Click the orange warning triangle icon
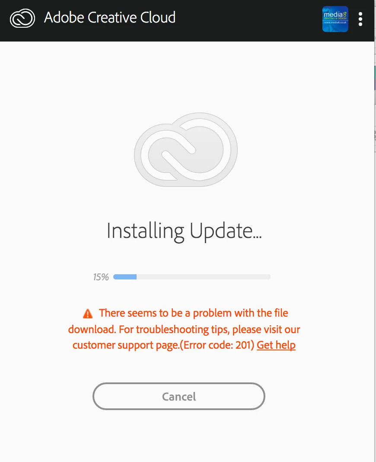 coord(88,314)
